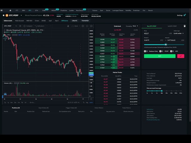Toggle percent scale on the chart
Image resolution: width=191 pixels, height=143 pixels.
click(84, 102)
